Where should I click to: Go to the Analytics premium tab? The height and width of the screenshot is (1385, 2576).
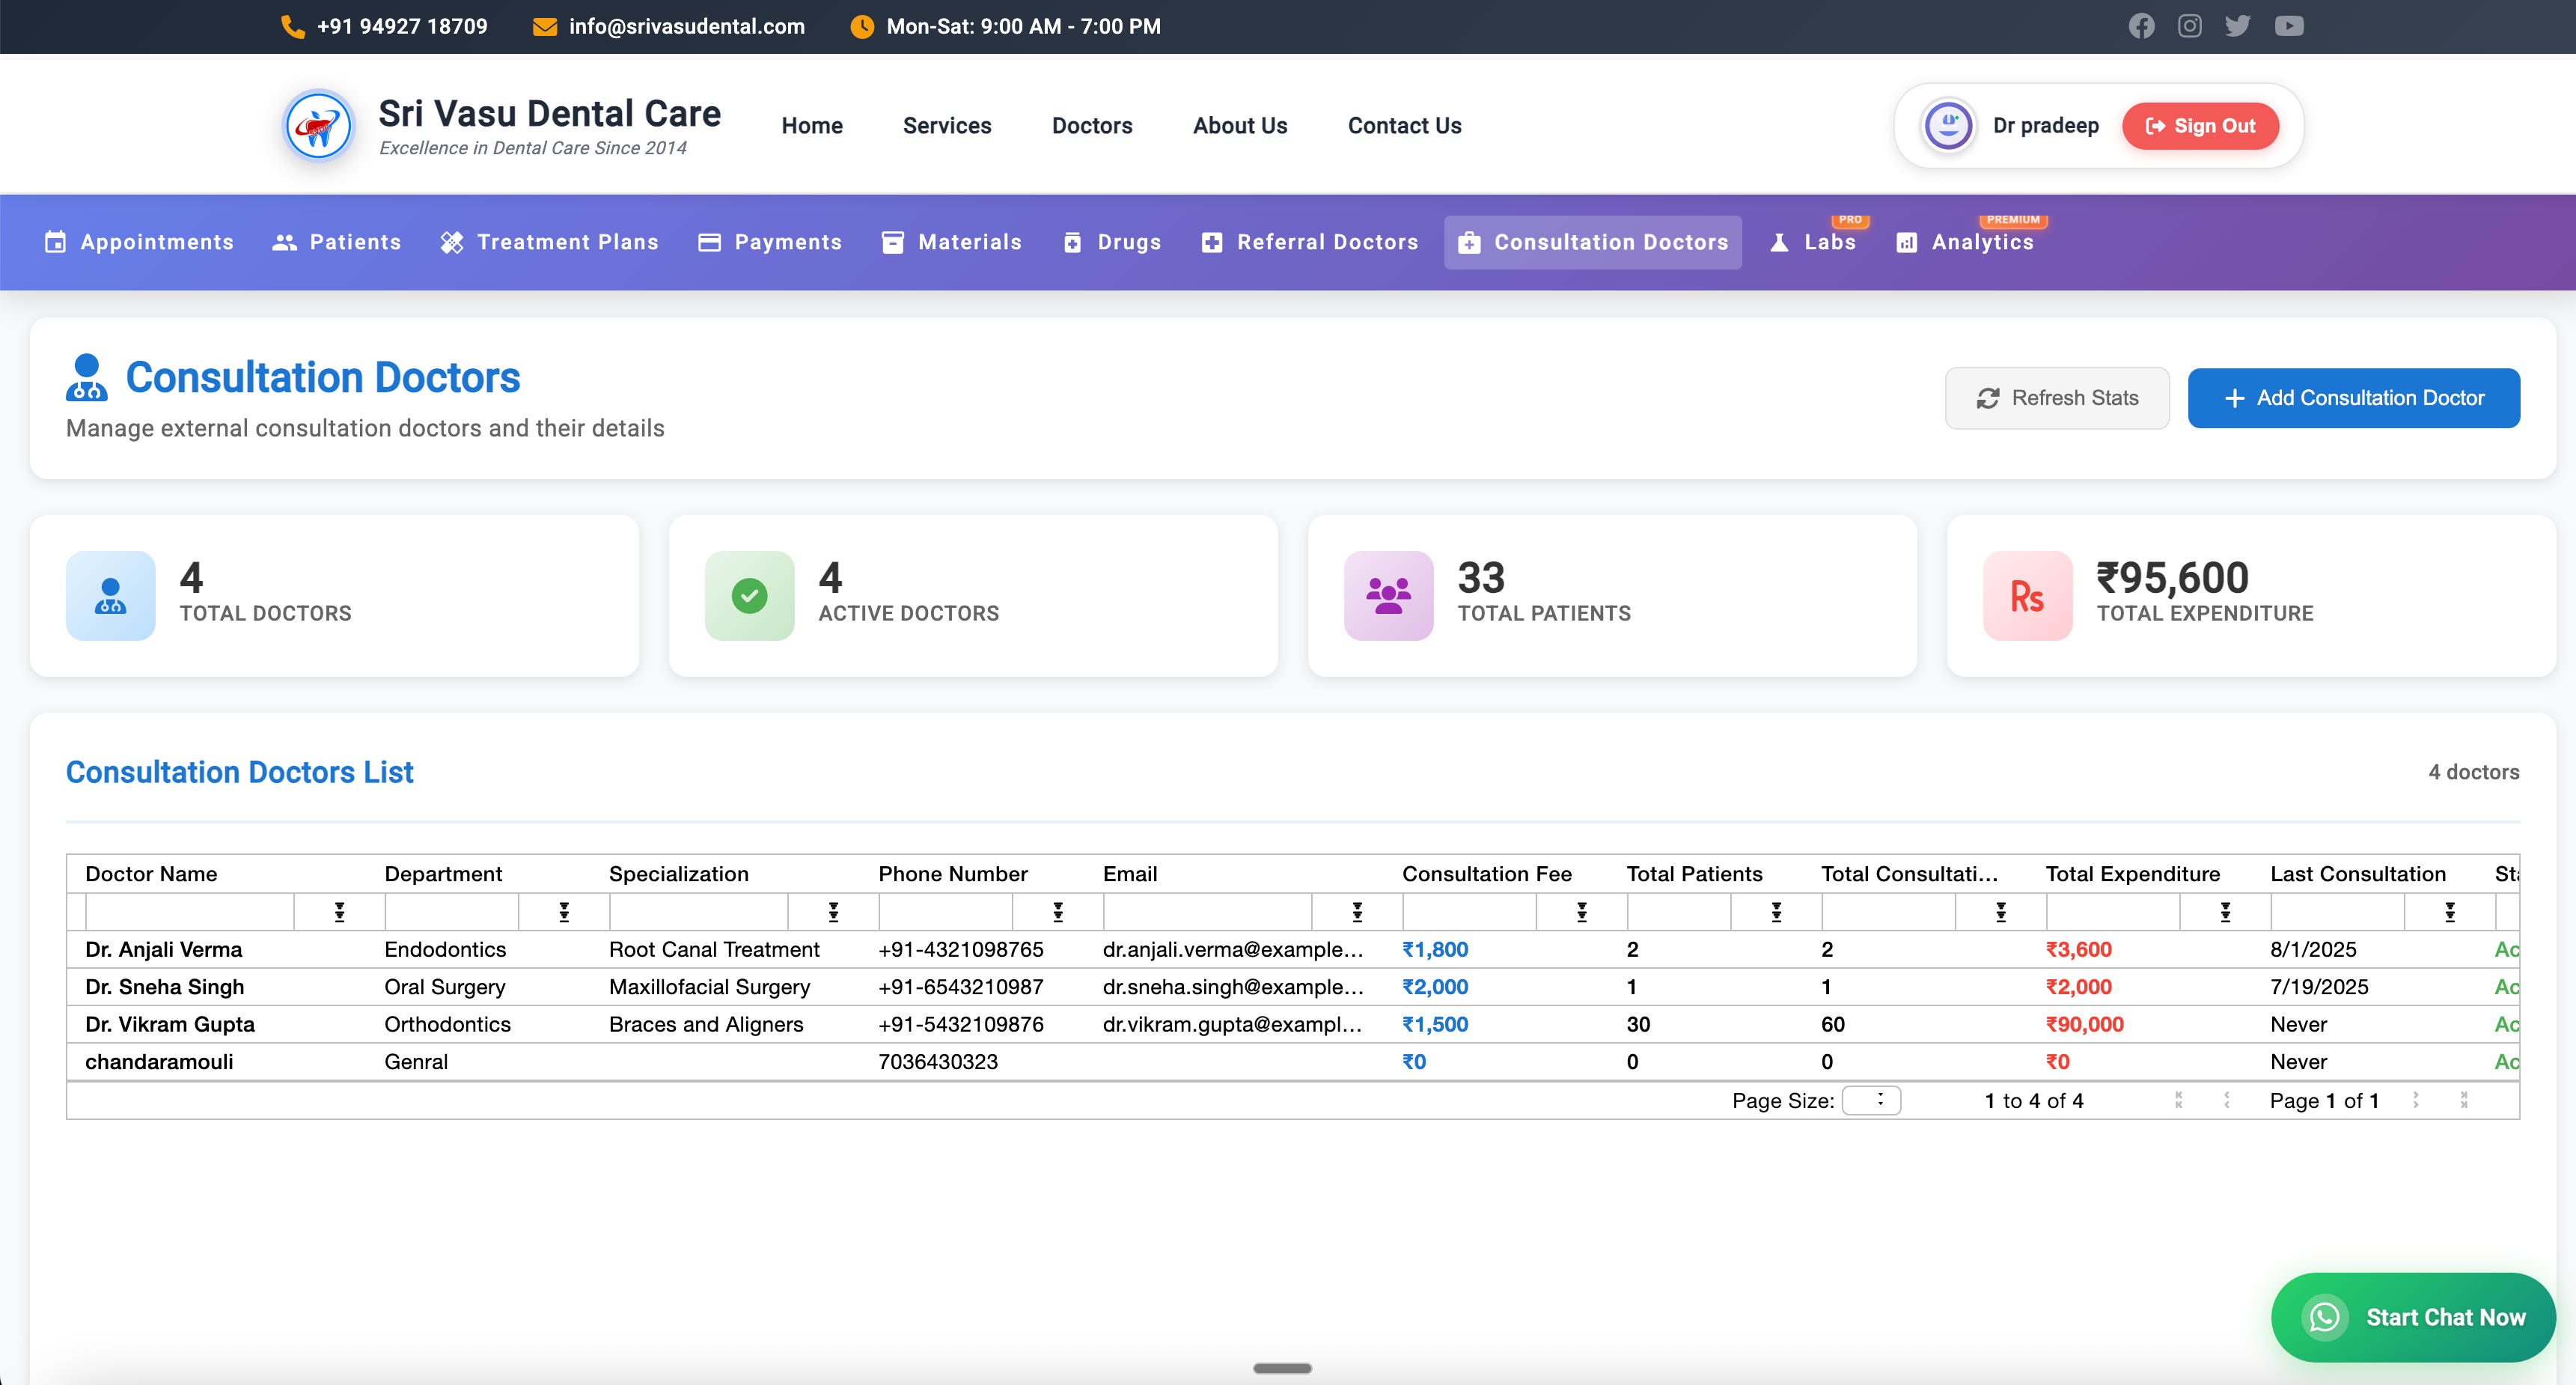click(1965, 242)
